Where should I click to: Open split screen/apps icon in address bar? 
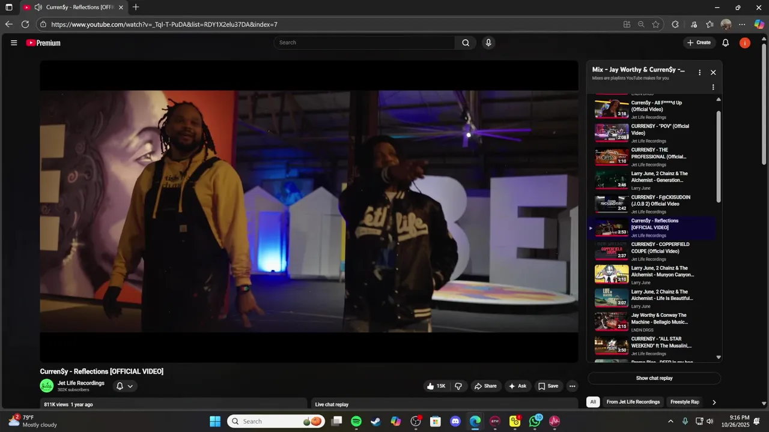coord(627,24)
